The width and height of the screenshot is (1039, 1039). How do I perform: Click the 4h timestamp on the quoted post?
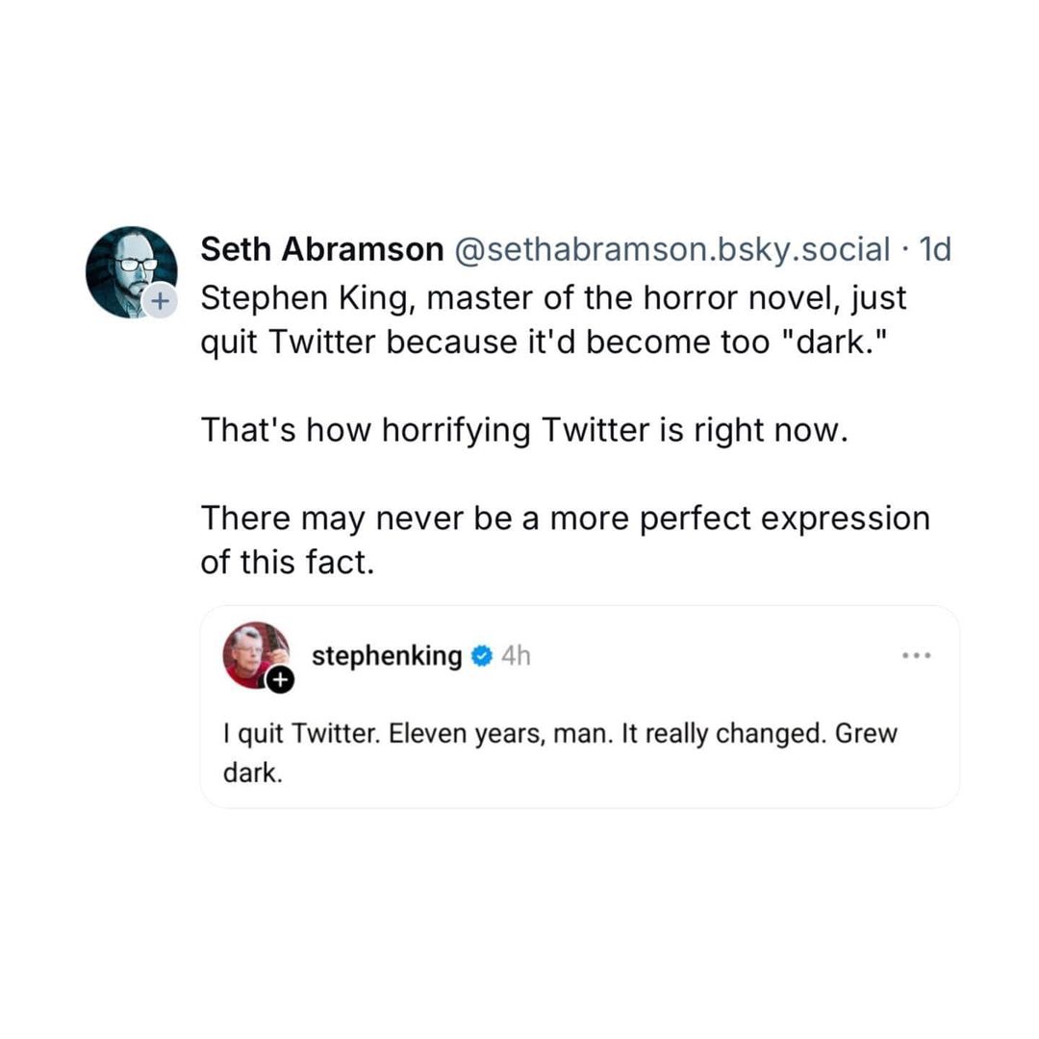(516, 656)
